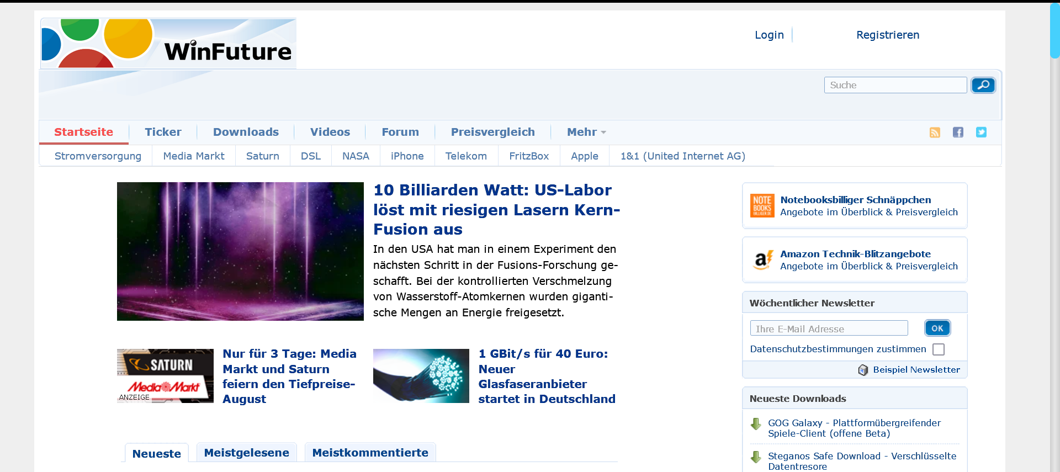Click the page vertical scrollbar thumb
Image resolution: width=1060 pixels, height=472 pixels.
point(1054,30)
